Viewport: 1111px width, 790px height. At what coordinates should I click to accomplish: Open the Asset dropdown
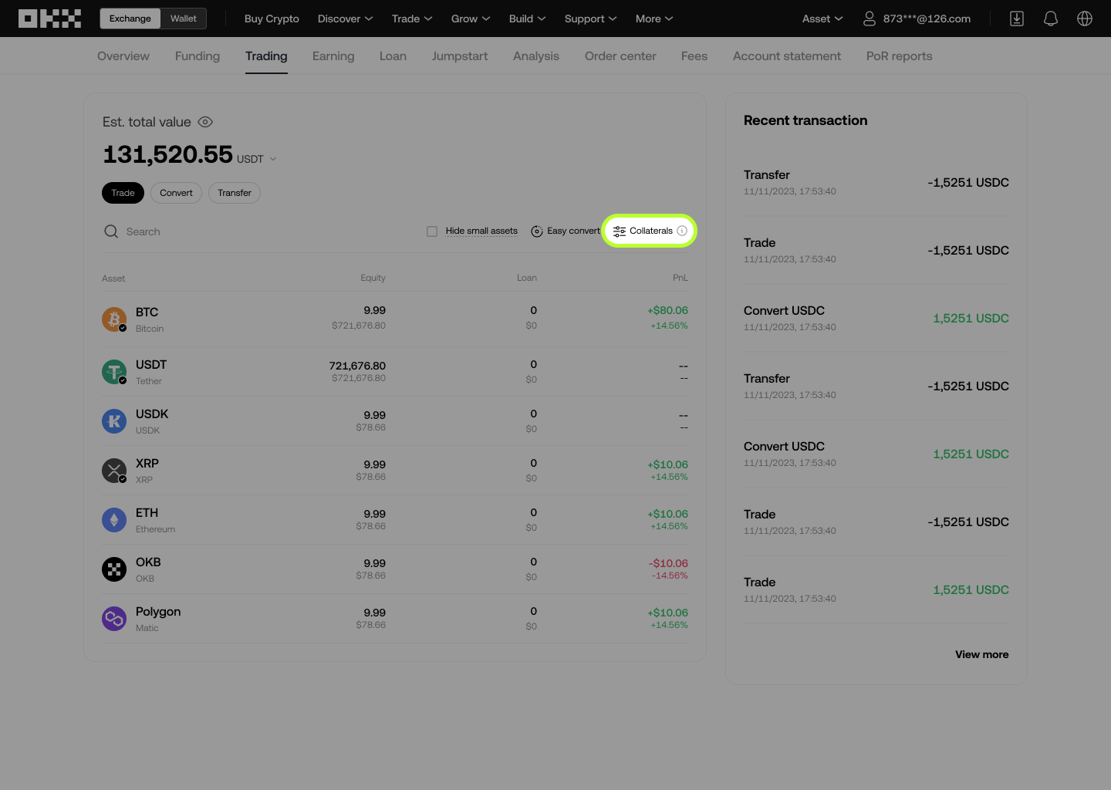[821, 19]
